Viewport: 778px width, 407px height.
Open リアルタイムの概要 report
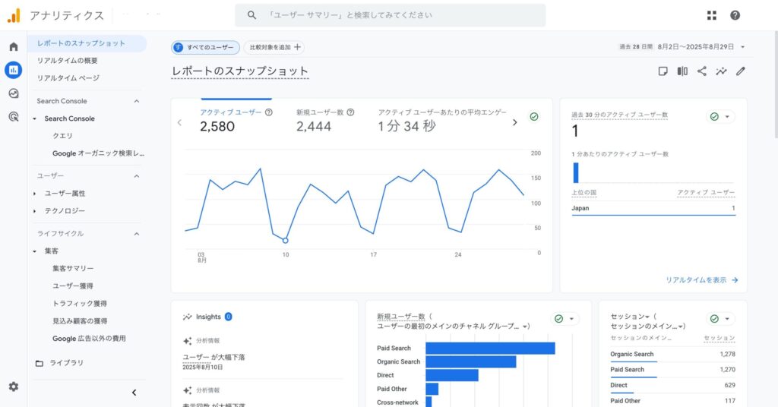[67, 61]
